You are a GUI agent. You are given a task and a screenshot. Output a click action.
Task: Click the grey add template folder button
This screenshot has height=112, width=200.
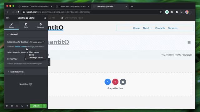point(123,82)
